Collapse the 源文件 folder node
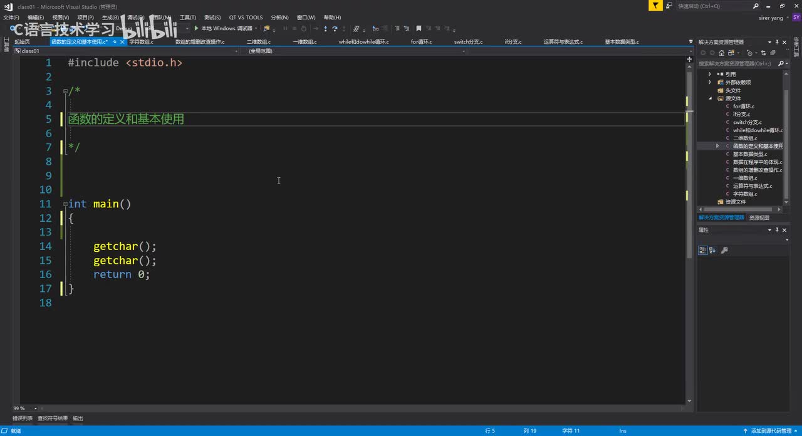The width and height of the screenshot is (802, 436). point(711,98)
